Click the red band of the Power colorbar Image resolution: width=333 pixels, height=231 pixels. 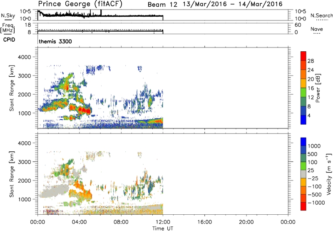[x=303, y=56]
